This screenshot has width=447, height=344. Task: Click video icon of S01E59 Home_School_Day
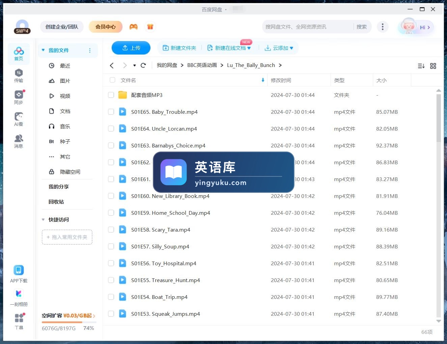coord(122,213)
